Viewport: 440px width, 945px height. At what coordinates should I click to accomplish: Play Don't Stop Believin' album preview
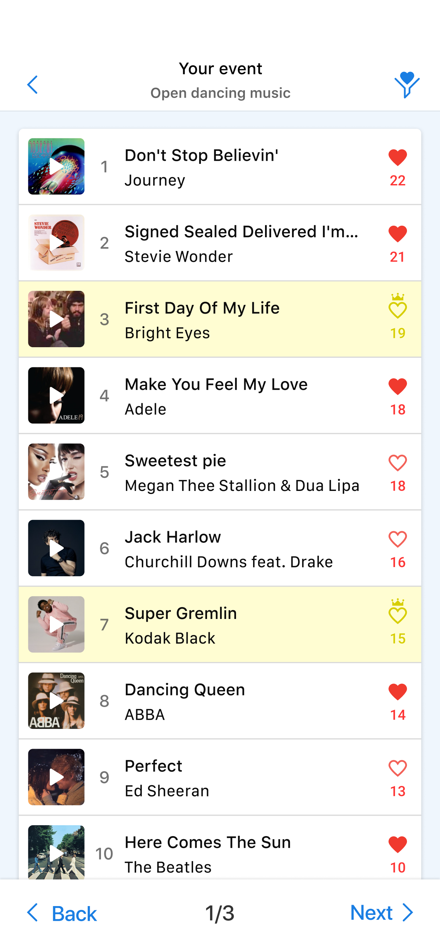coord(56,167)
